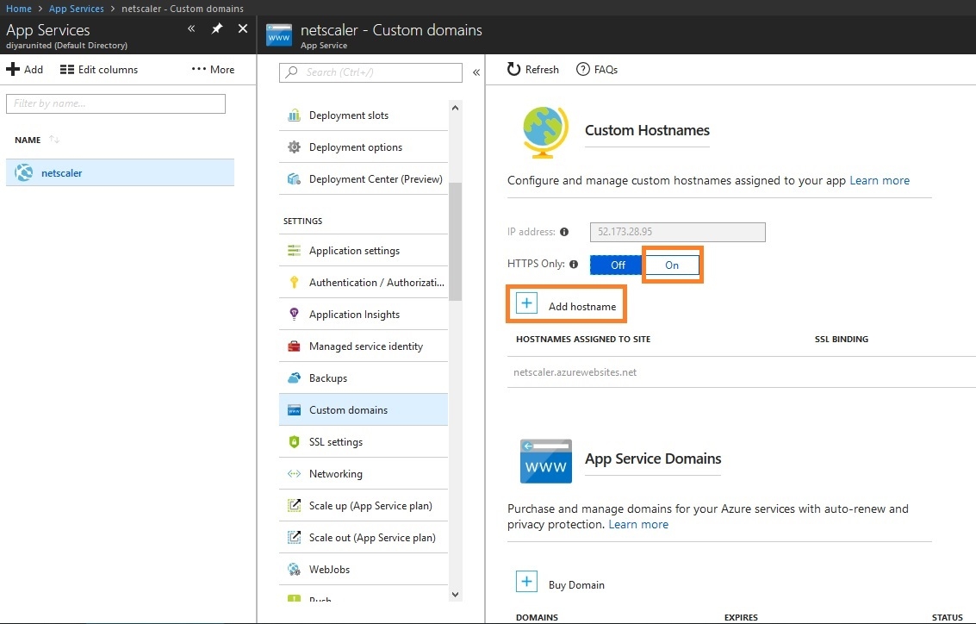Select Custom domains menu item

click(x=364, y=409)
